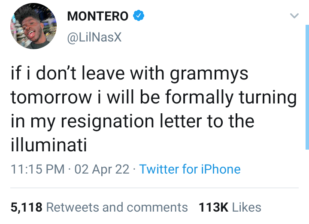
Task: Click the MONTERO display name
Action: tap(98, 17)
